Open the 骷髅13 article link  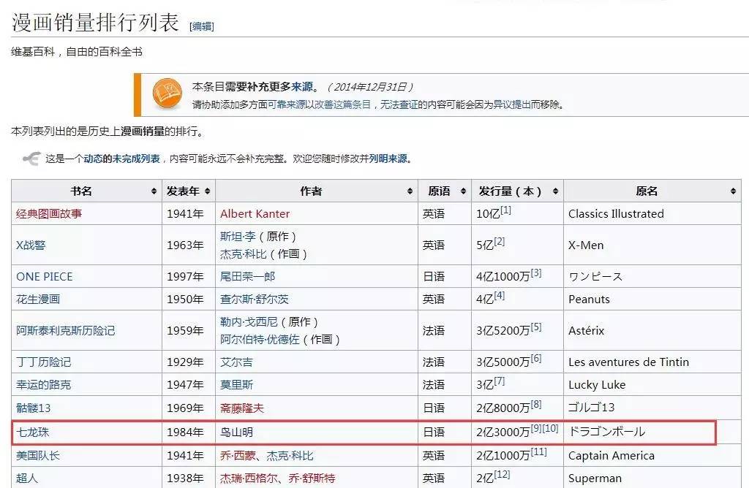[34, 408]
